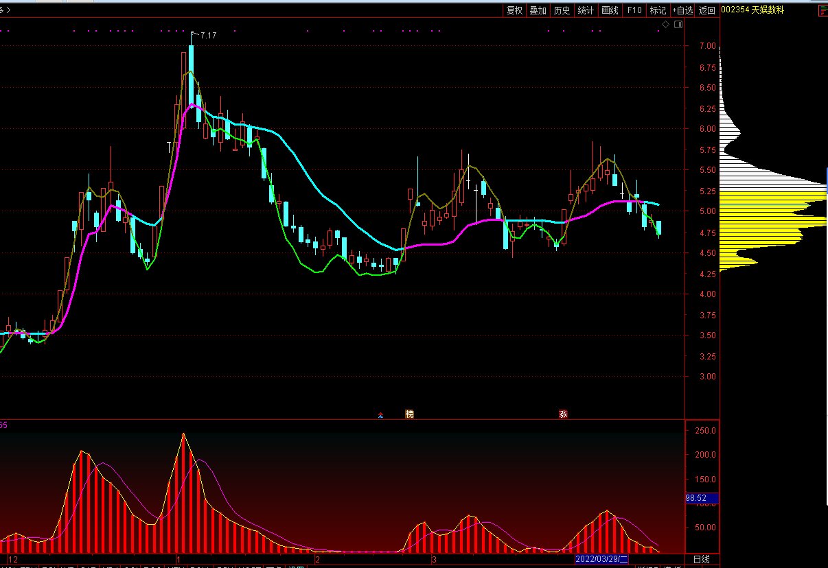Open the 叠加 overlay option
Viewport: 828px width, 568px height.
(538, 10)
